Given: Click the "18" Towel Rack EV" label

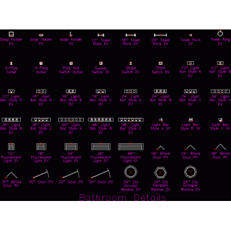Looking at the screenshot, I should pyautogui.click(x=131, y=42).
